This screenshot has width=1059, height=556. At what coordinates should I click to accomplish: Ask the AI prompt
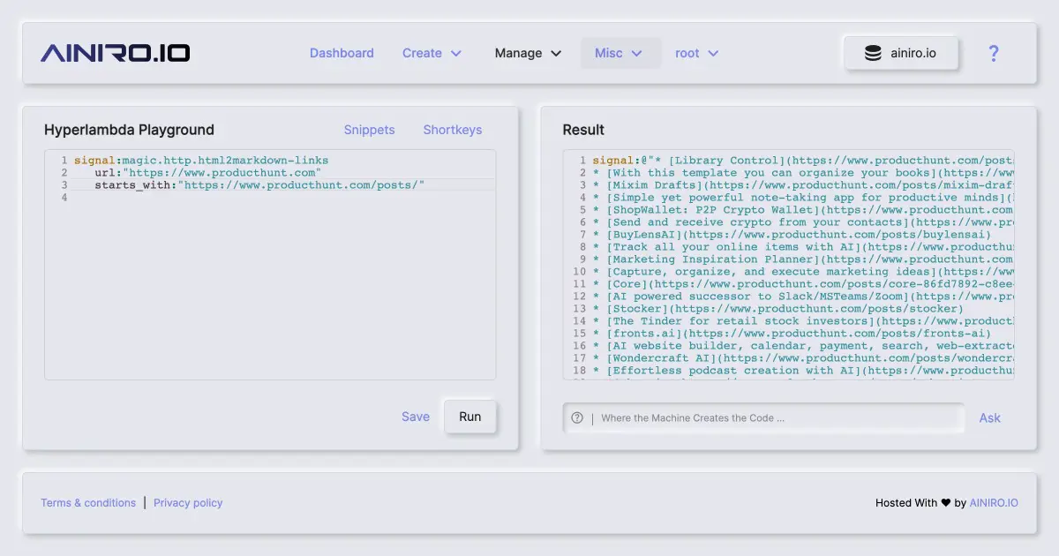[990, 418]
